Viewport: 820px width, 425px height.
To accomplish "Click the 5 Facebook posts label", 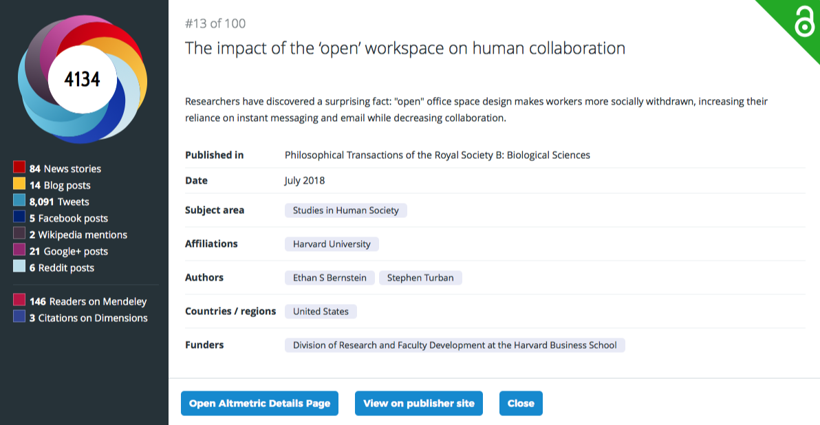I will coord(69,219).
